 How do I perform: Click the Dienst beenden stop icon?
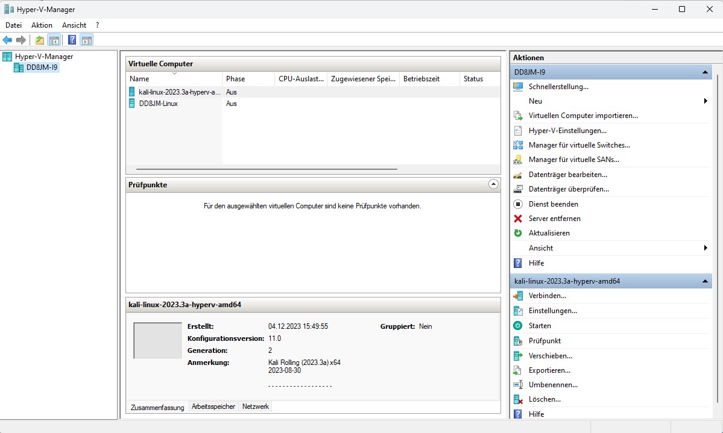click(518, 204)
